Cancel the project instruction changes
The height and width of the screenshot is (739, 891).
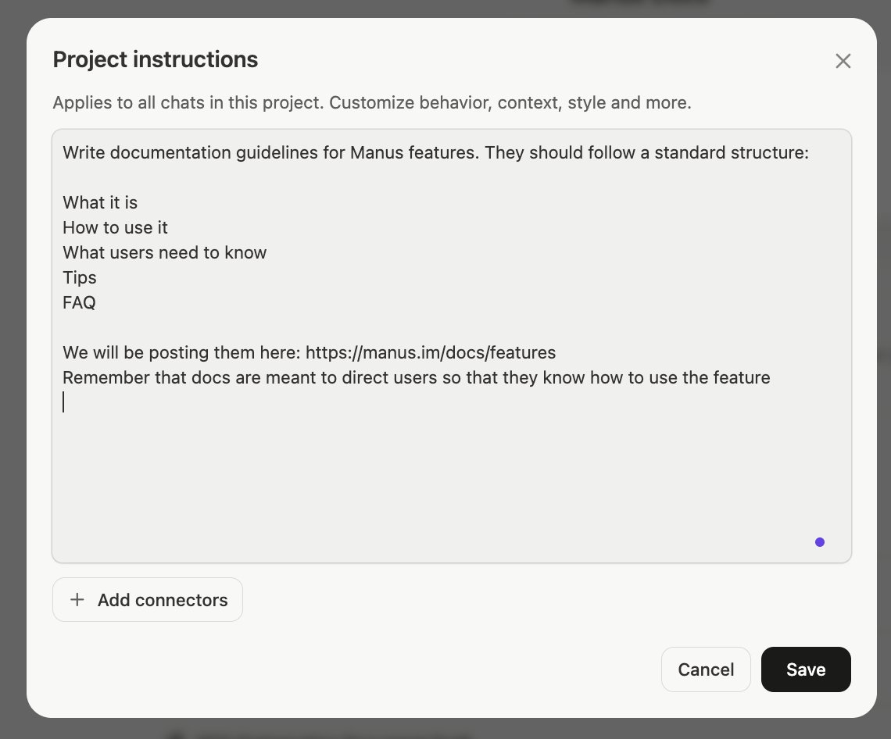tap(706, 669)
